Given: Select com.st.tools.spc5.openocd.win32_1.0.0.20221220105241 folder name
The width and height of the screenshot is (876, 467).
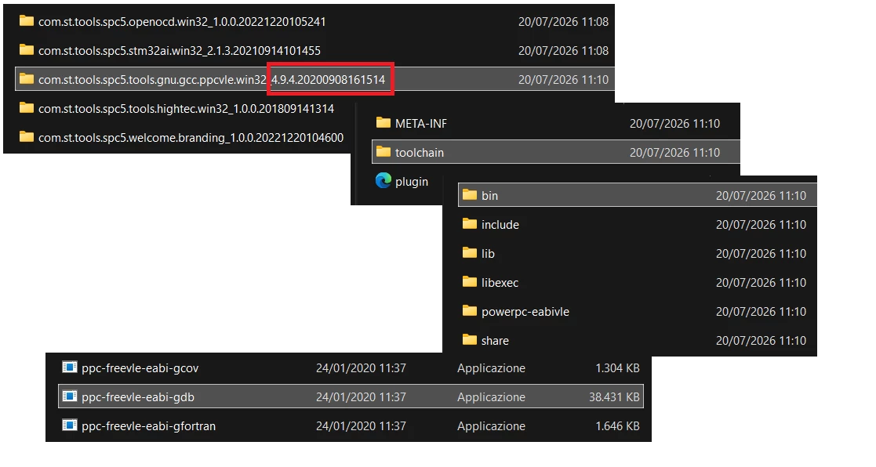Looking at the screenshot, I should click(x=182, y=22).
